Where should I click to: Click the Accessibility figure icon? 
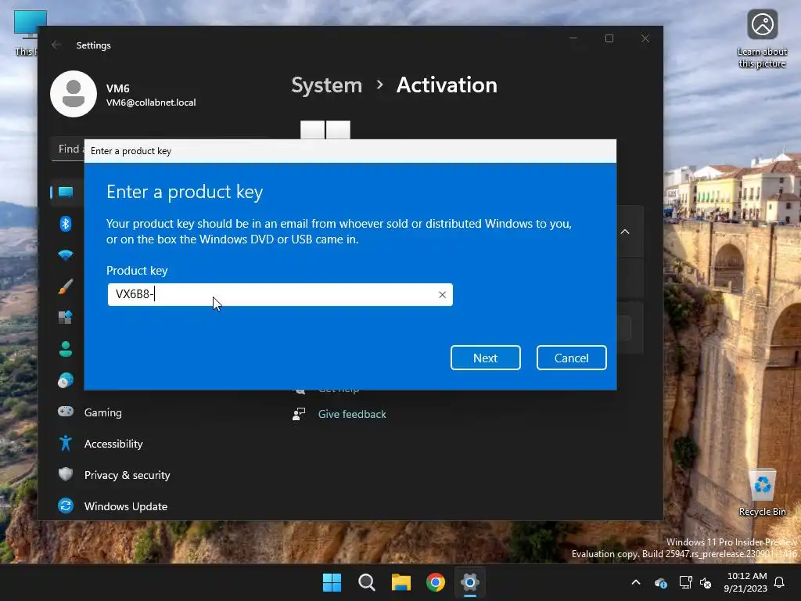click(x=66, y=443)
